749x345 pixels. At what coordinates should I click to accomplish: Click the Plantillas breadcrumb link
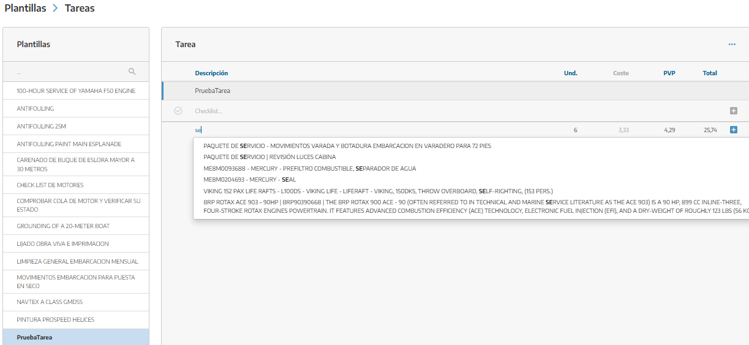coord(25,9)
